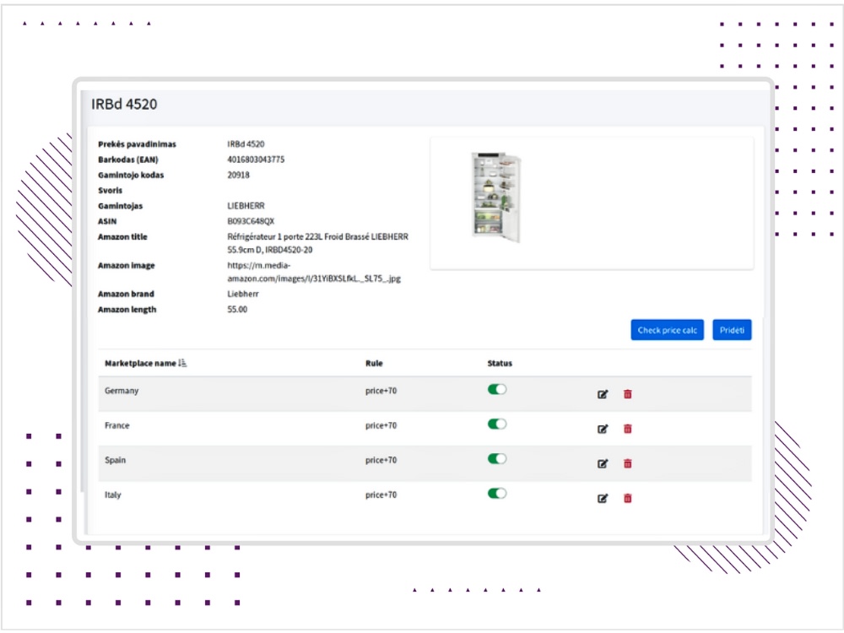Open the Liebherr fridge product image
844x633 pixels.
point(496,197)
